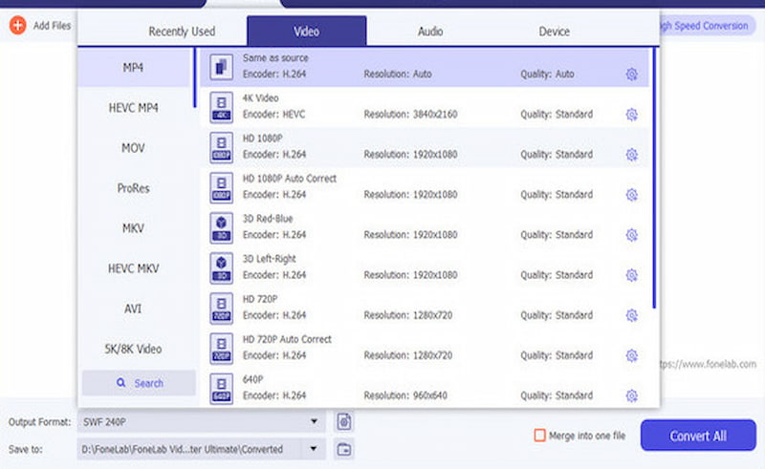Choose the Same as source profile
765x469 pixels.
click(425, 67)
